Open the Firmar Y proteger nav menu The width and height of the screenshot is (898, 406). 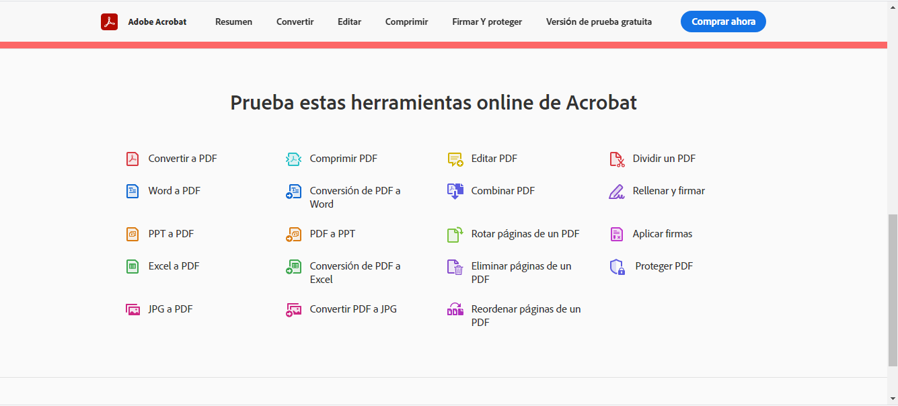coord(487,22)
